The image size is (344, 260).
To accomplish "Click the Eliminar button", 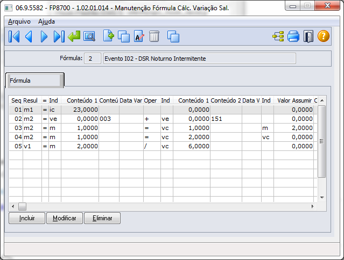I will click(102, 218).
